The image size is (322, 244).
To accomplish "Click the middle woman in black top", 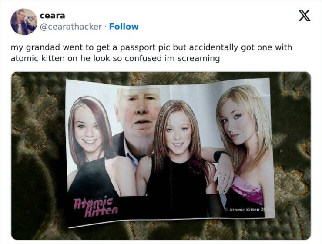I will (178, 156).
